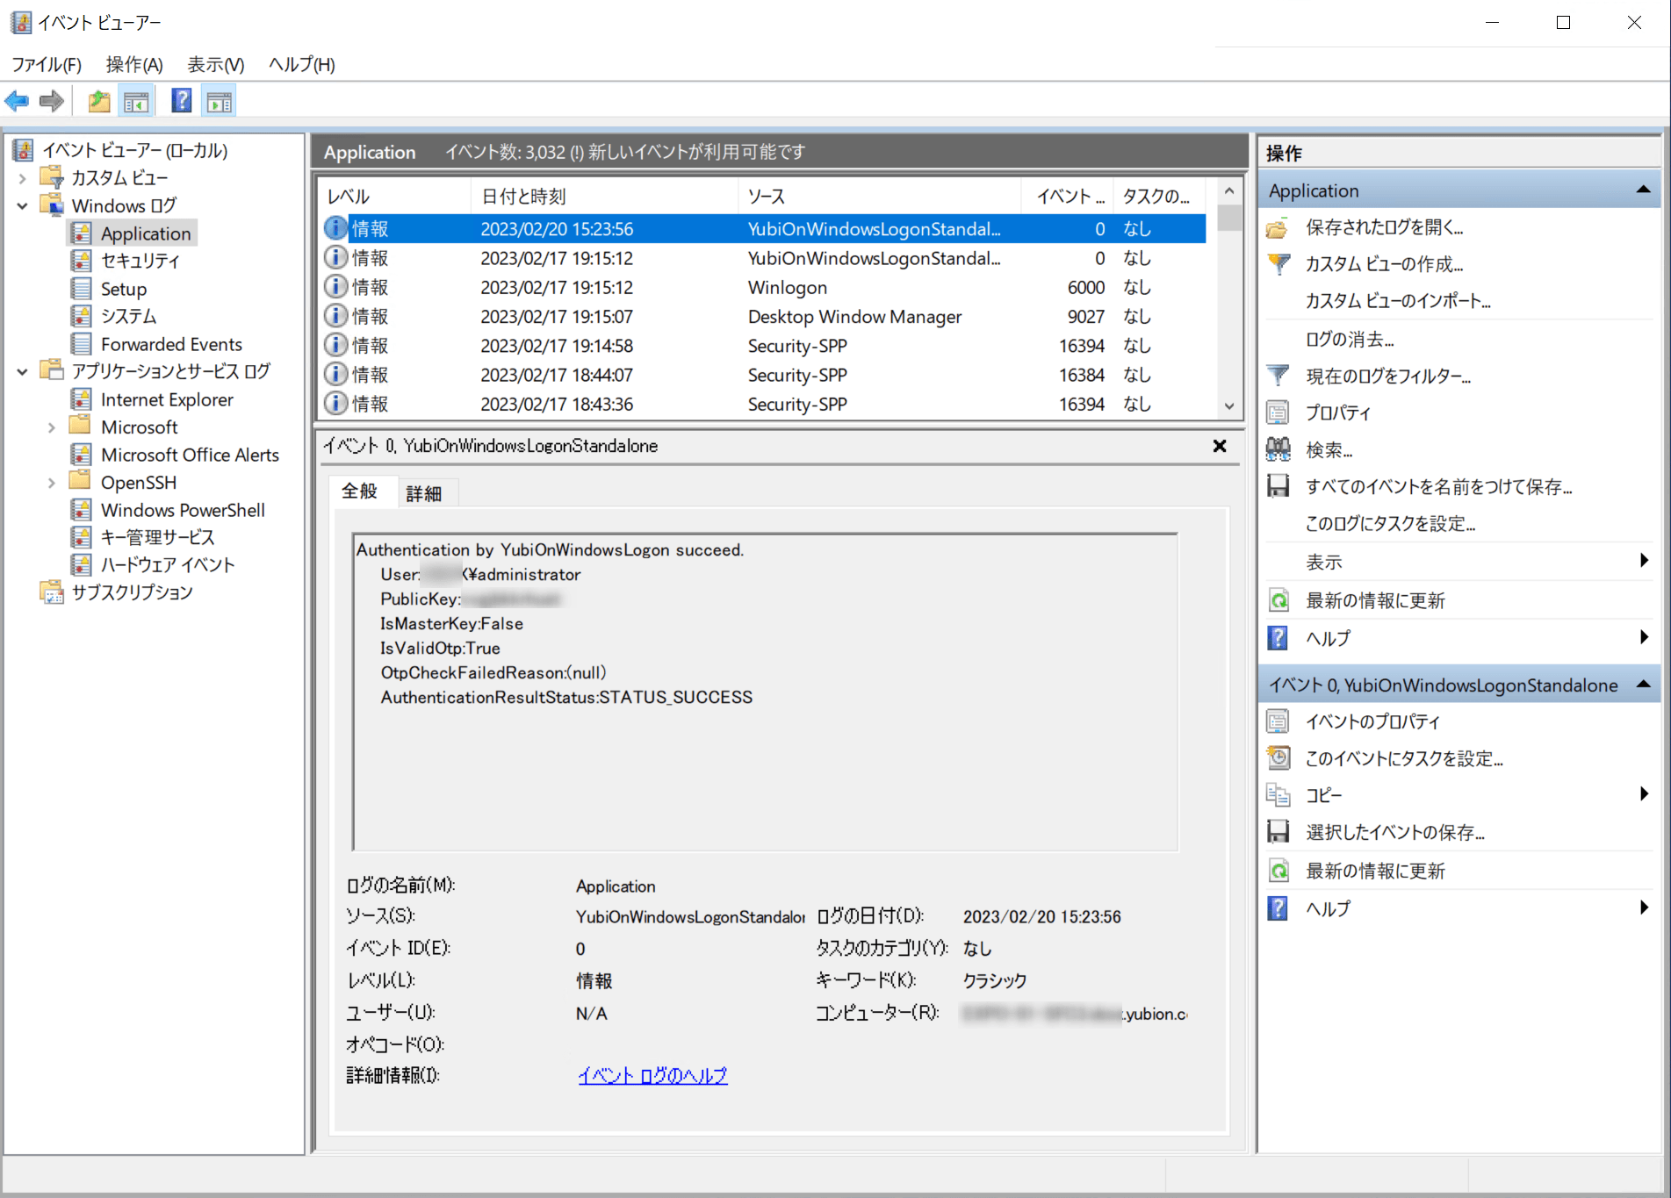Click the filter current log funnel icon

pos(1278,377)
